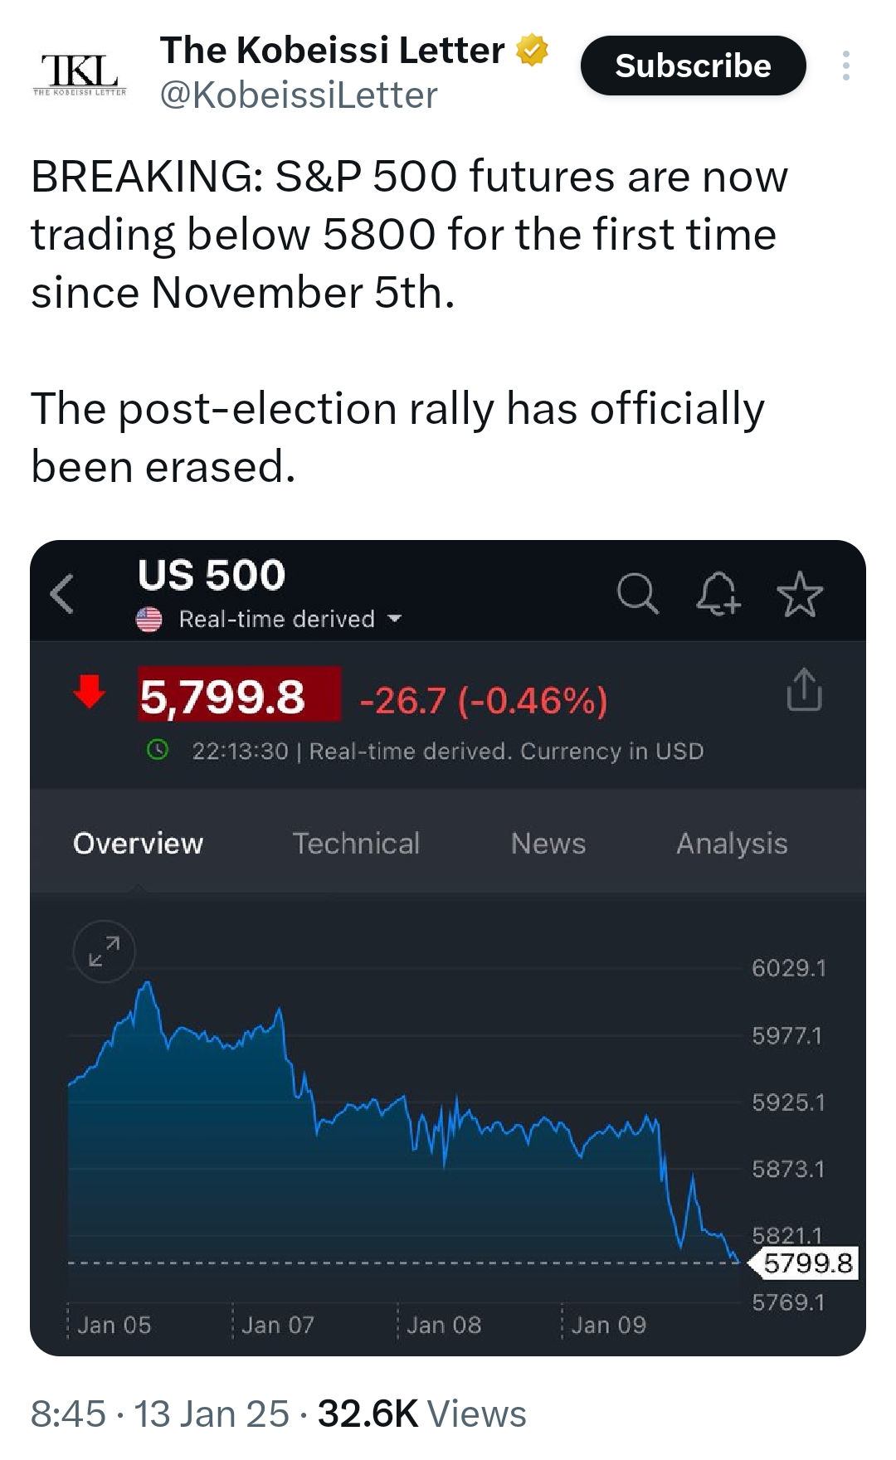This screenshot has height=1460, width=896.
Task: Open the Analysis tab
Action: click(733, 844)
